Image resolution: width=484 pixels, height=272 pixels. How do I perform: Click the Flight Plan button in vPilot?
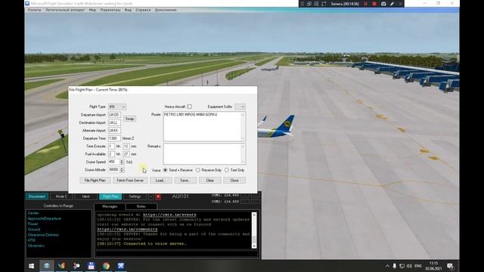[x=110, y=196]
